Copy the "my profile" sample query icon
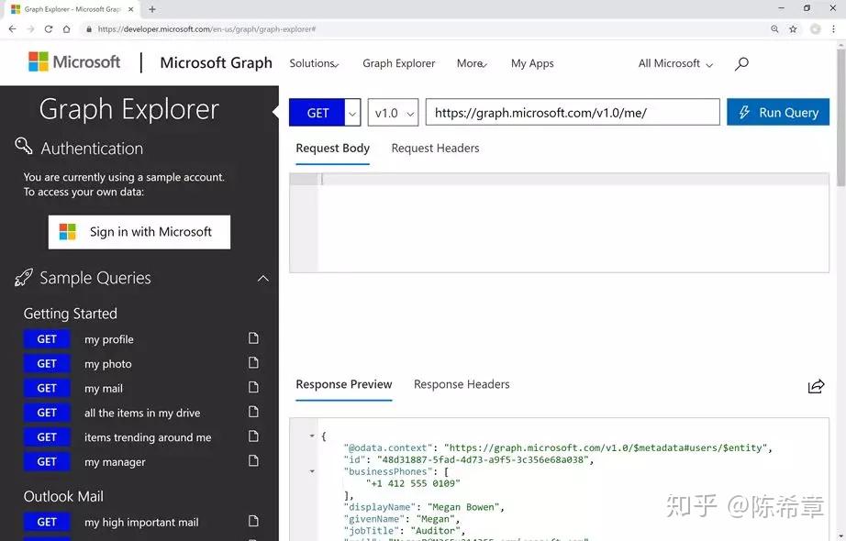Image resolution: width=846 pixels, height=541 pixels. point(253,338)
